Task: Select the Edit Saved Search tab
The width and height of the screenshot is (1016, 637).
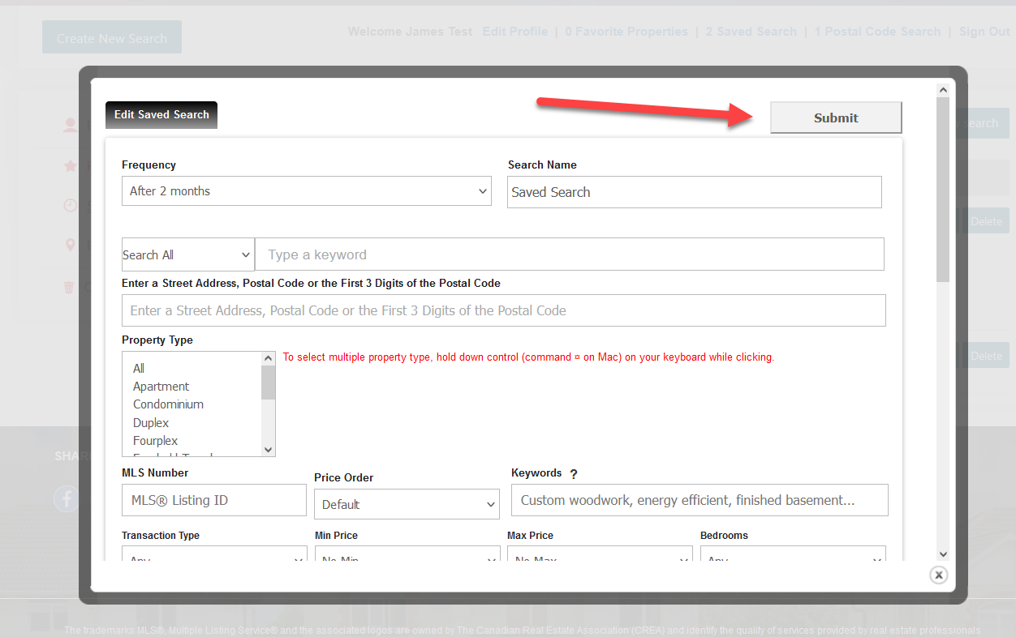Action: pos(161,115)
